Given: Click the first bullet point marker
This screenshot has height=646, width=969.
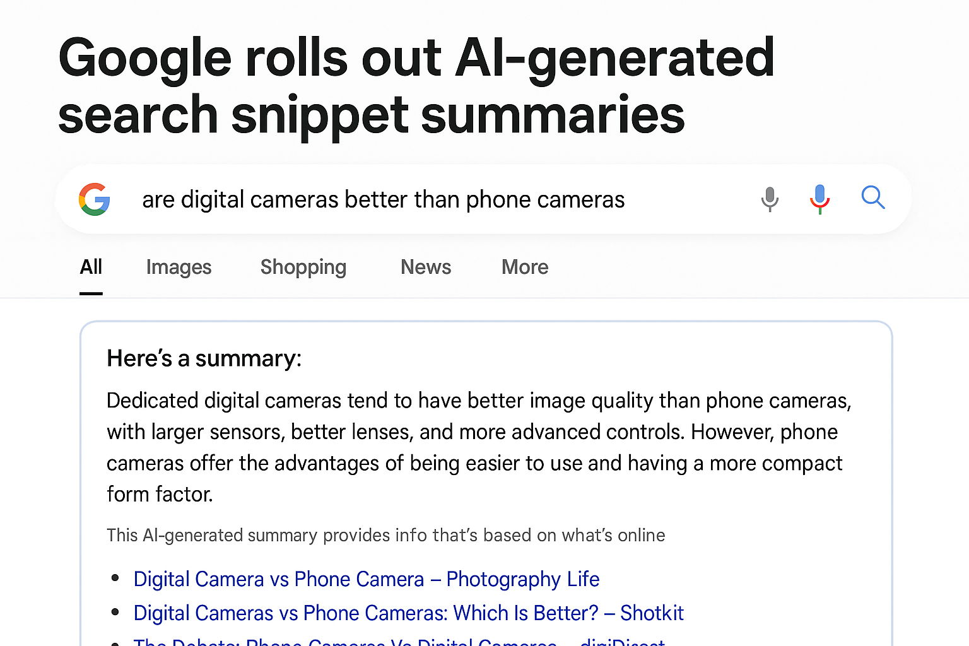Looking at the screenshot, I should [x=115, y=577].
